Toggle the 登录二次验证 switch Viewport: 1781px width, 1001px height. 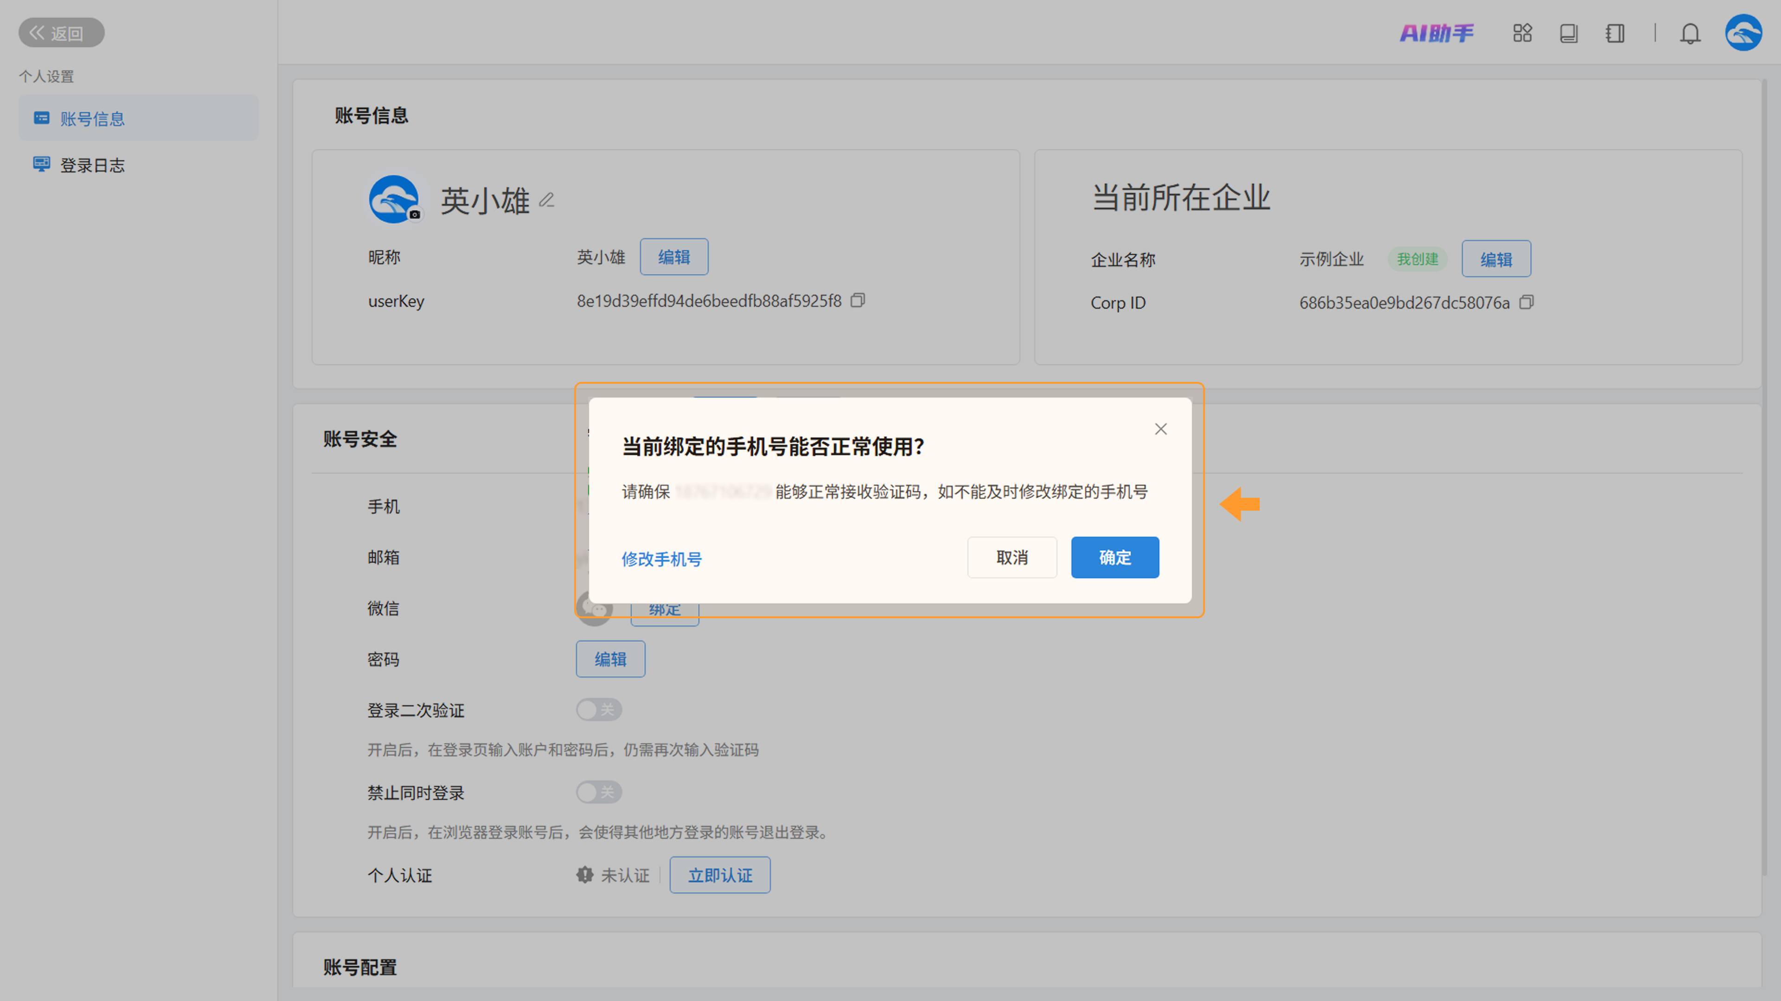599,710
